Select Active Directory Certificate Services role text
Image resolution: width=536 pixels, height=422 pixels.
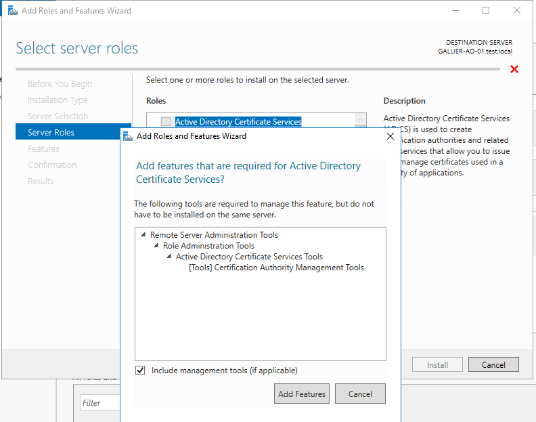pos(238,121)
